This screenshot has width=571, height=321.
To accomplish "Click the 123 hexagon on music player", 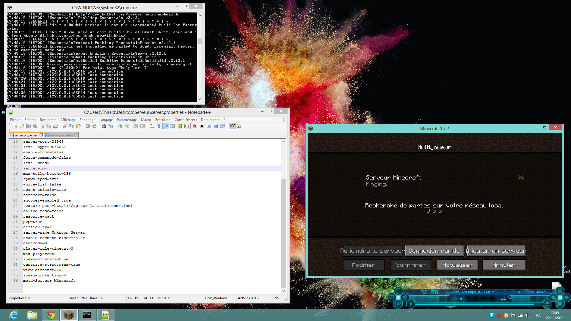I will pos(398,304).
